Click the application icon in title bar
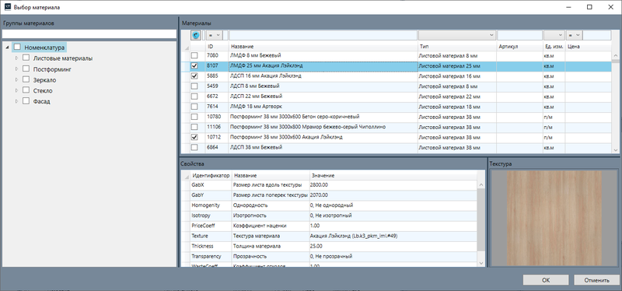The width and height of the screenshot is (622, 291). 7,7
